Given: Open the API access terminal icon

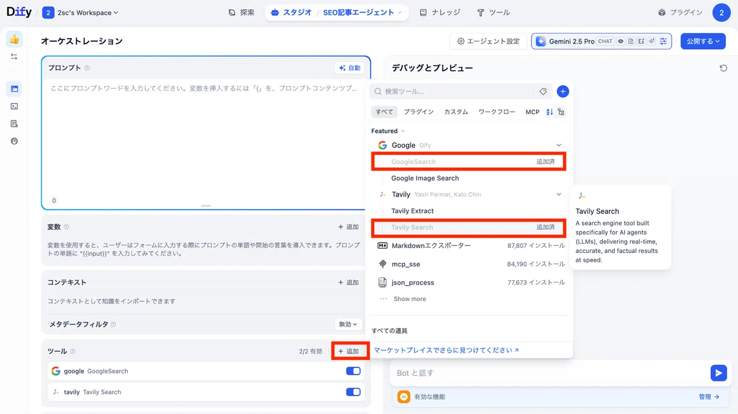Looking at the screenshot, I should (x=14, y=106).
